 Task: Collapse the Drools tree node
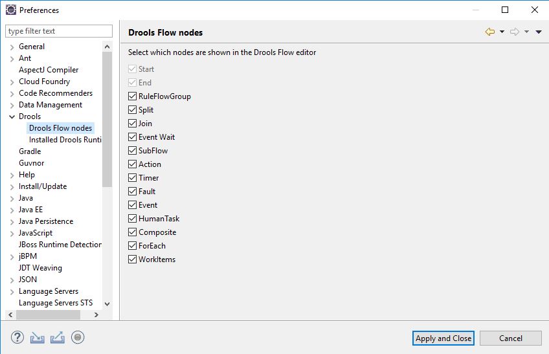(x=12, y=116)
